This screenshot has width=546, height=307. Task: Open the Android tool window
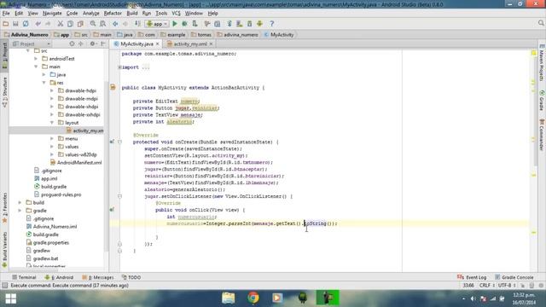[x=59, y=277]
